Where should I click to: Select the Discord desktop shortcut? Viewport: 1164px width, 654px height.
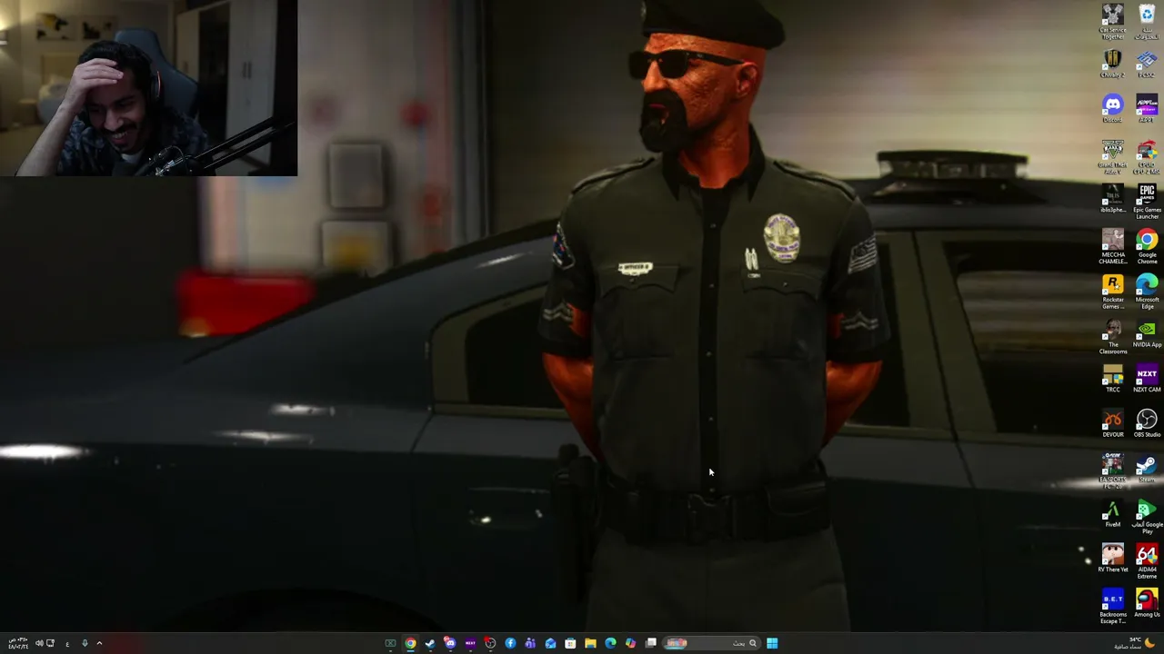click(x=1112, y=109)
